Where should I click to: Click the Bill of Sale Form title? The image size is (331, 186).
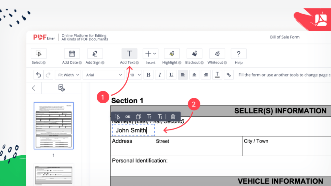coord(285,37)
